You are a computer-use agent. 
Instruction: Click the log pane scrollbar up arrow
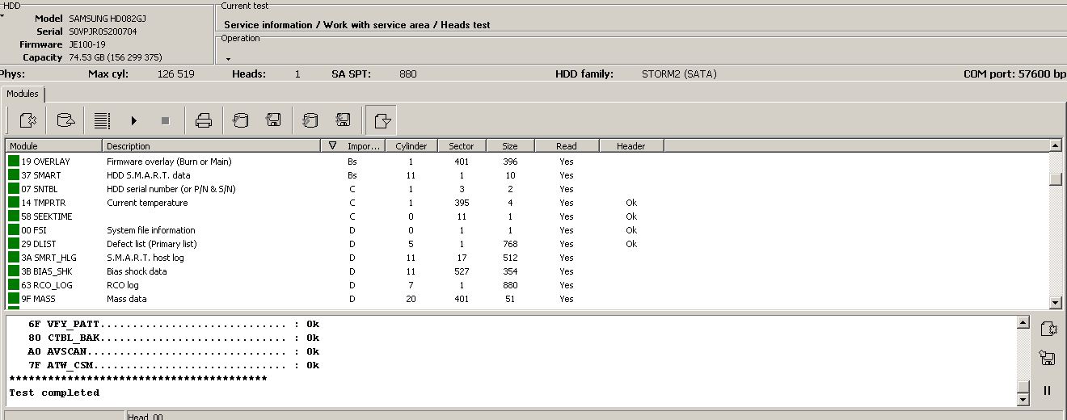1023,324
